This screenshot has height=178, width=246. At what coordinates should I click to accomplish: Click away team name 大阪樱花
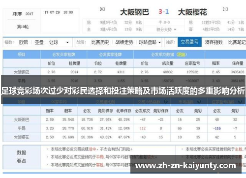coord(192,12)
